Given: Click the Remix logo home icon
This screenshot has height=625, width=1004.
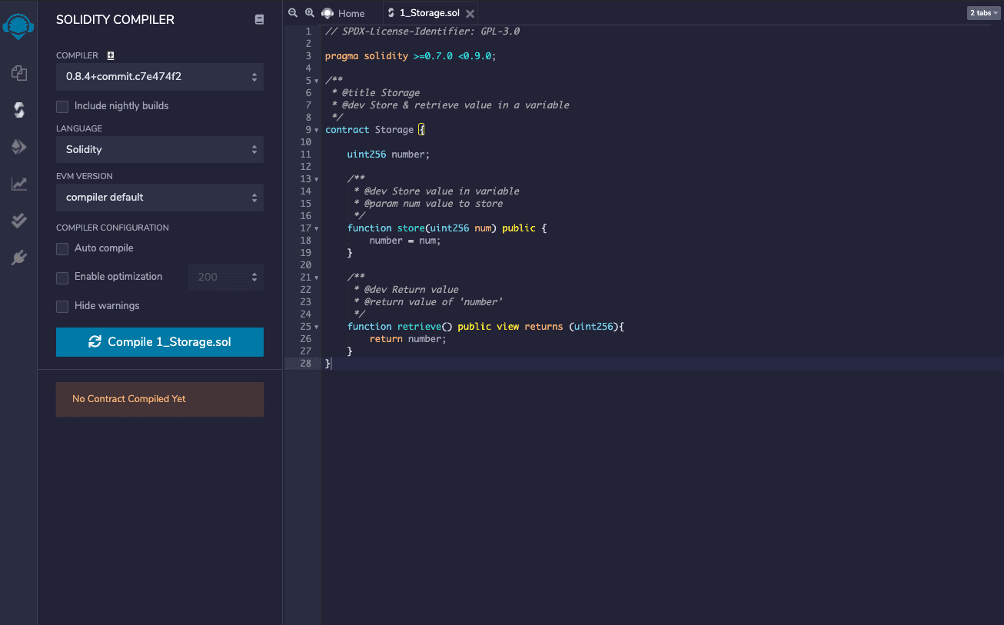Looking at the screenshot, I should pyautogui.click(x=18, y=25).
